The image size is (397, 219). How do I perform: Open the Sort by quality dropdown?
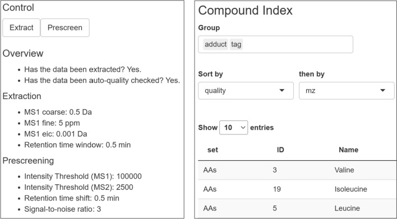tap(246, 91)
